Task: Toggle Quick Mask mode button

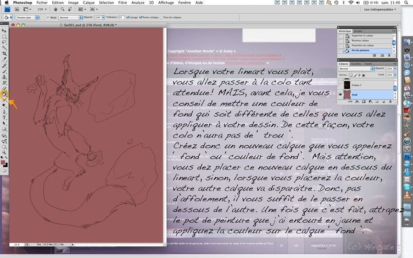Action: (4, 170)
